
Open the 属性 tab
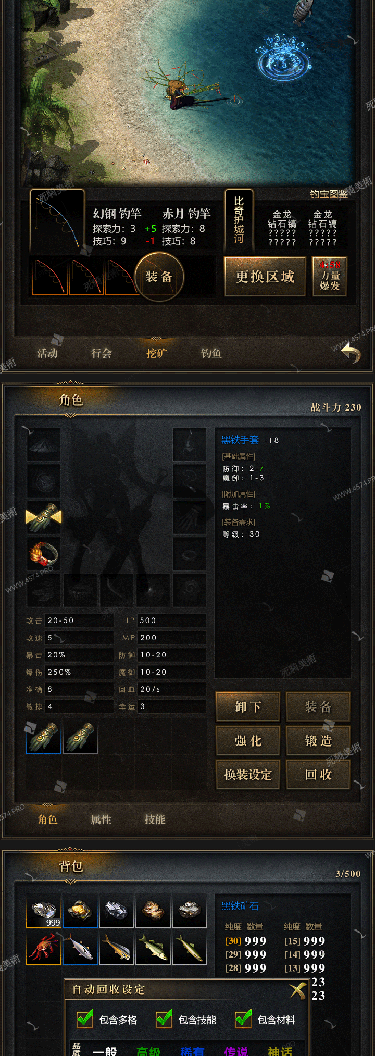[x=101, y=819]
